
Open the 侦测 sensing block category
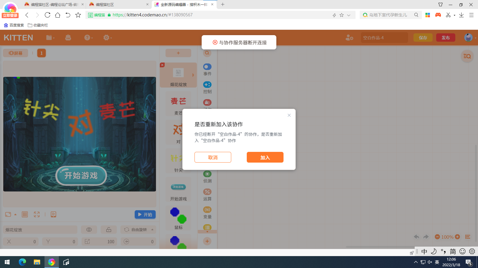pyautogui.click(x=207, y=177)
